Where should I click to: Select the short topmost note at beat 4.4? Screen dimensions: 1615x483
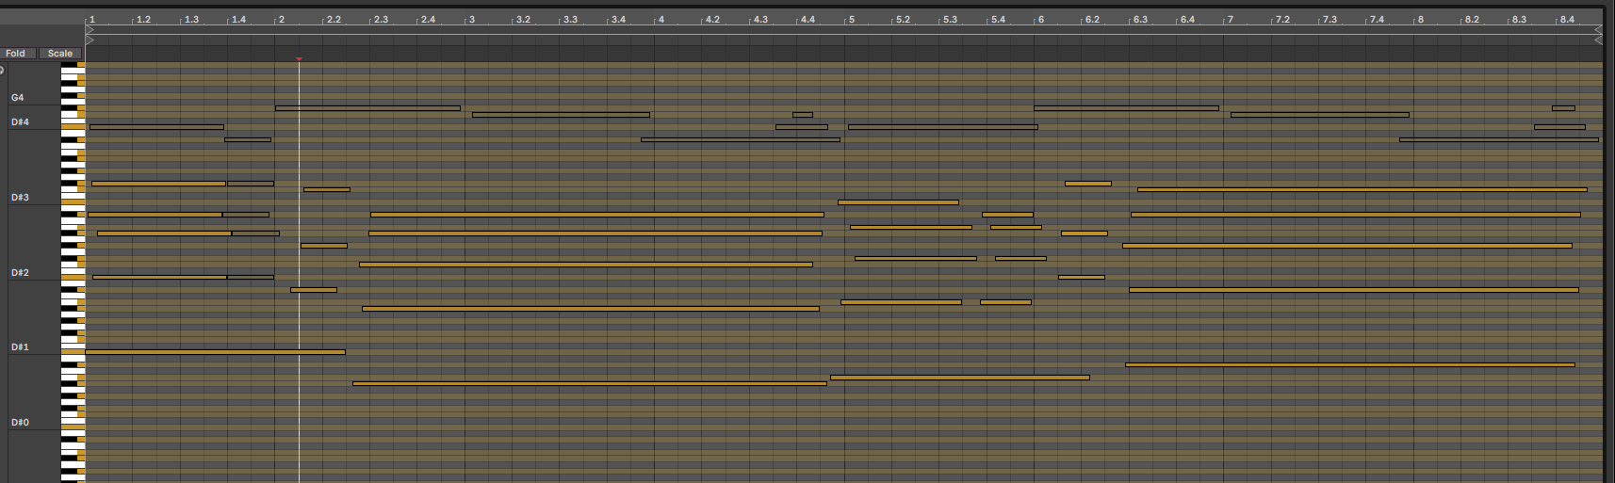pos(803,115)
